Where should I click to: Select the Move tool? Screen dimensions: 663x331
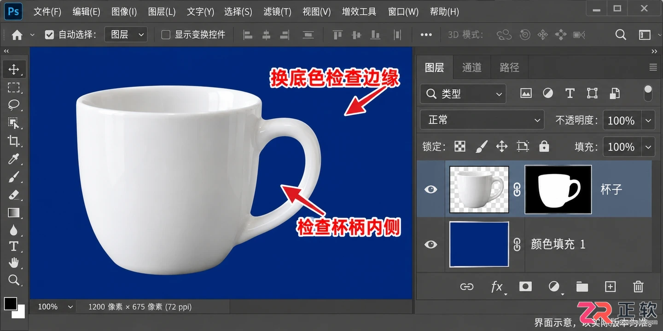(x=14, y=69)
